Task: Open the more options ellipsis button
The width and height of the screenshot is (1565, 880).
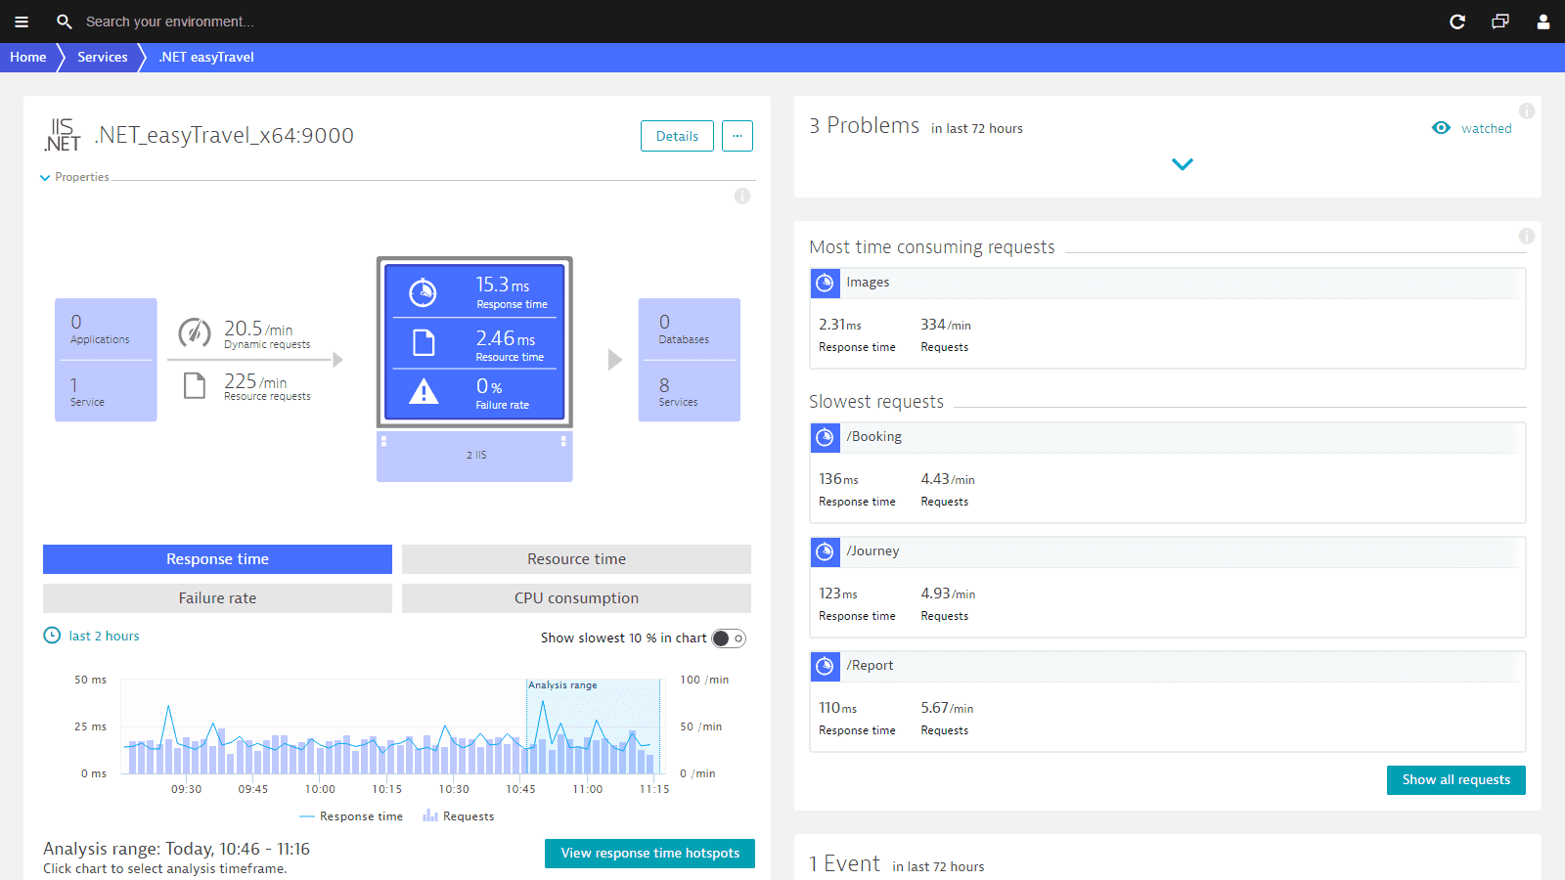Action: tap(738, 136)
